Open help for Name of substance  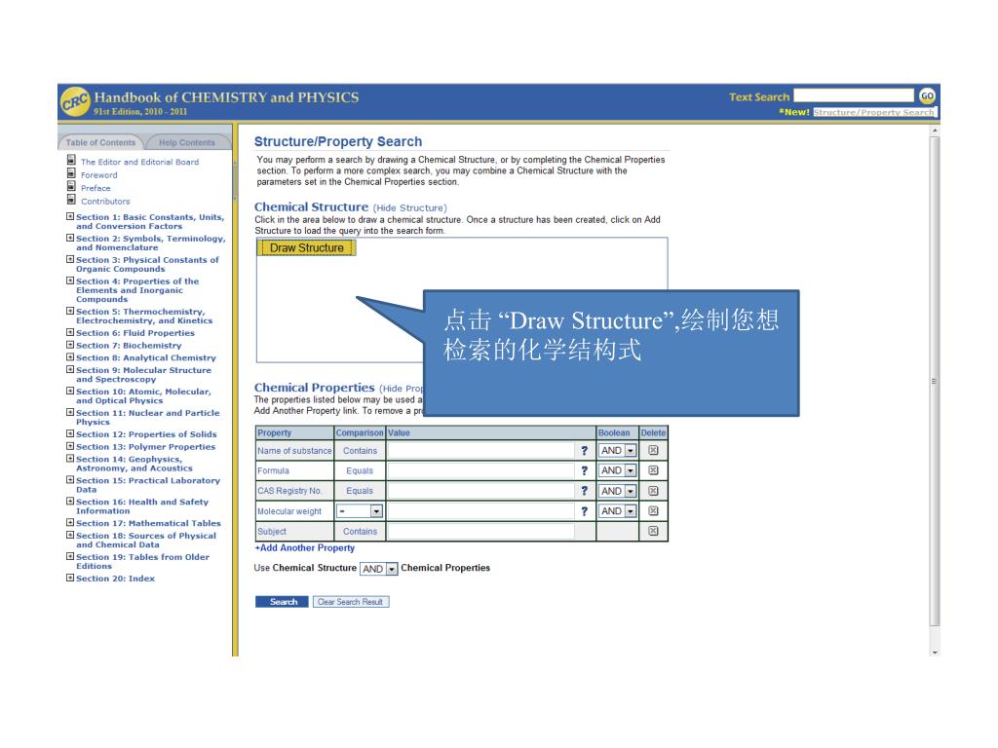[x=585, y=450]
